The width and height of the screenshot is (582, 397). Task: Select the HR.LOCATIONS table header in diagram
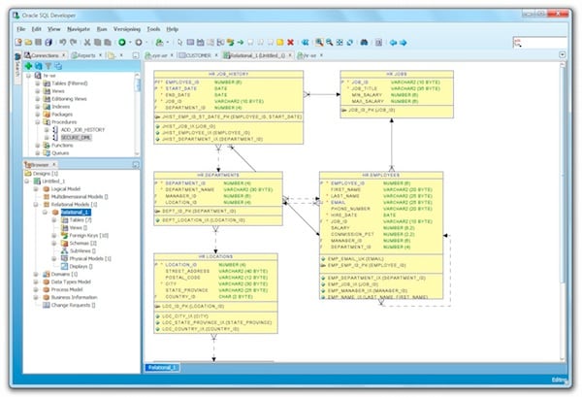pos(215,256)
